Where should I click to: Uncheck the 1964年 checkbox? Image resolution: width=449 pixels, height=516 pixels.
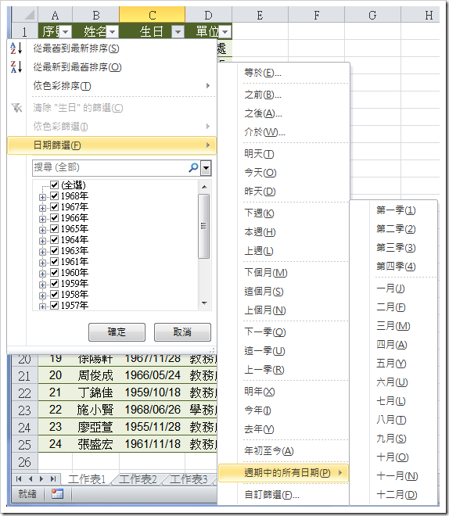click(54, 239)
